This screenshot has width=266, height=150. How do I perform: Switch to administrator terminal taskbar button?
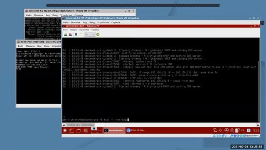(x=114, y=130)
